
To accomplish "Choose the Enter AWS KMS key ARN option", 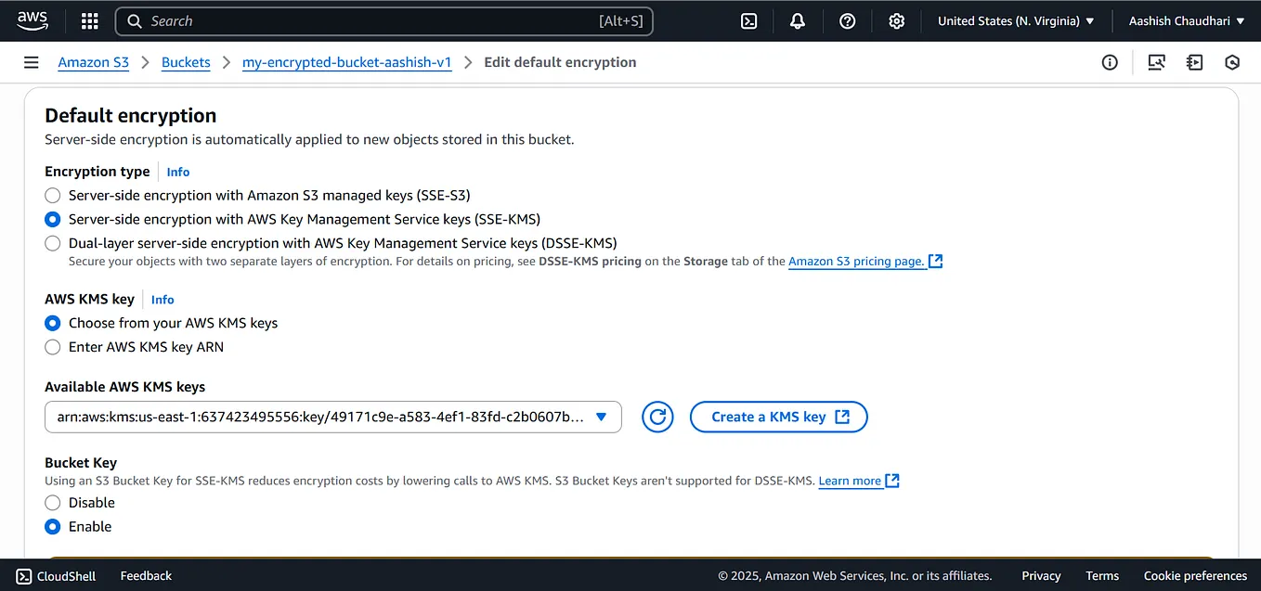I will click(x=52, y=347).
